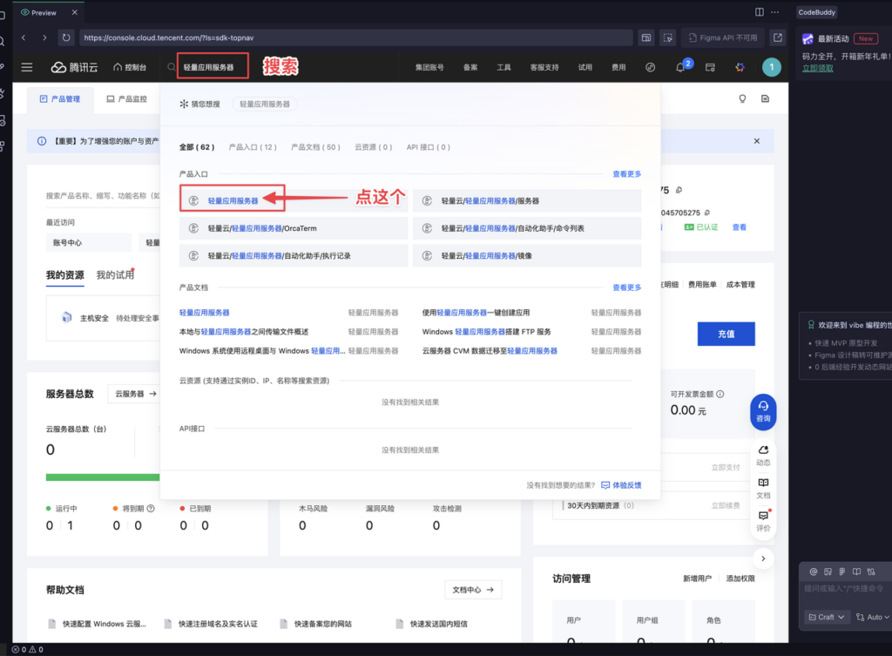
Task: Click the lightbulb icon in the tab bar
Action: [743, 98]
